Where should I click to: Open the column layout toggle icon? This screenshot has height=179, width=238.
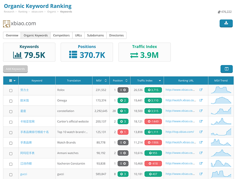click(226, 69)
